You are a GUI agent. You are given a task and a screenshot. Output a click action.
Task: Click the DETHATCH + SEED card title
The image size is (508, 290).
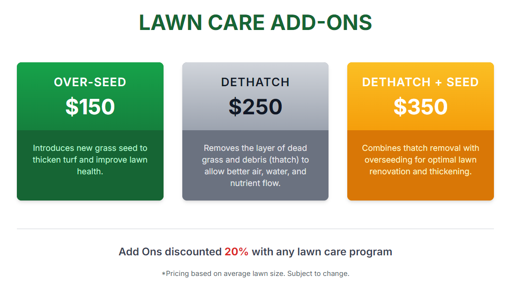(x=420, y=82)
